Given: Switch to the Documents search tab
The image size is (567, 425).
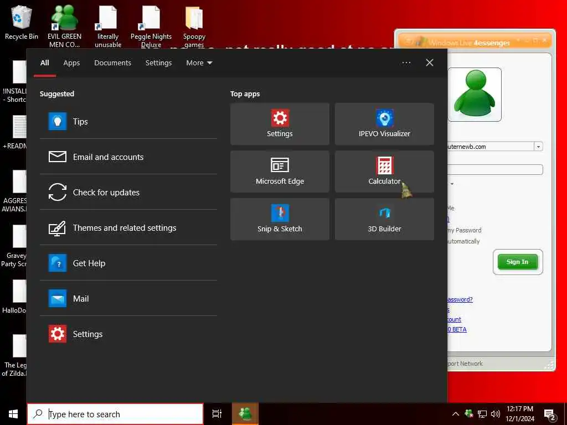Looking at the screenshot, I should click(112, 63).
